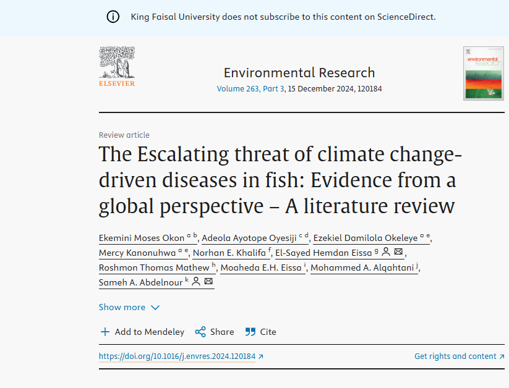
Task: Click the Cite quotation-mark icon
Action: [250, 332]
